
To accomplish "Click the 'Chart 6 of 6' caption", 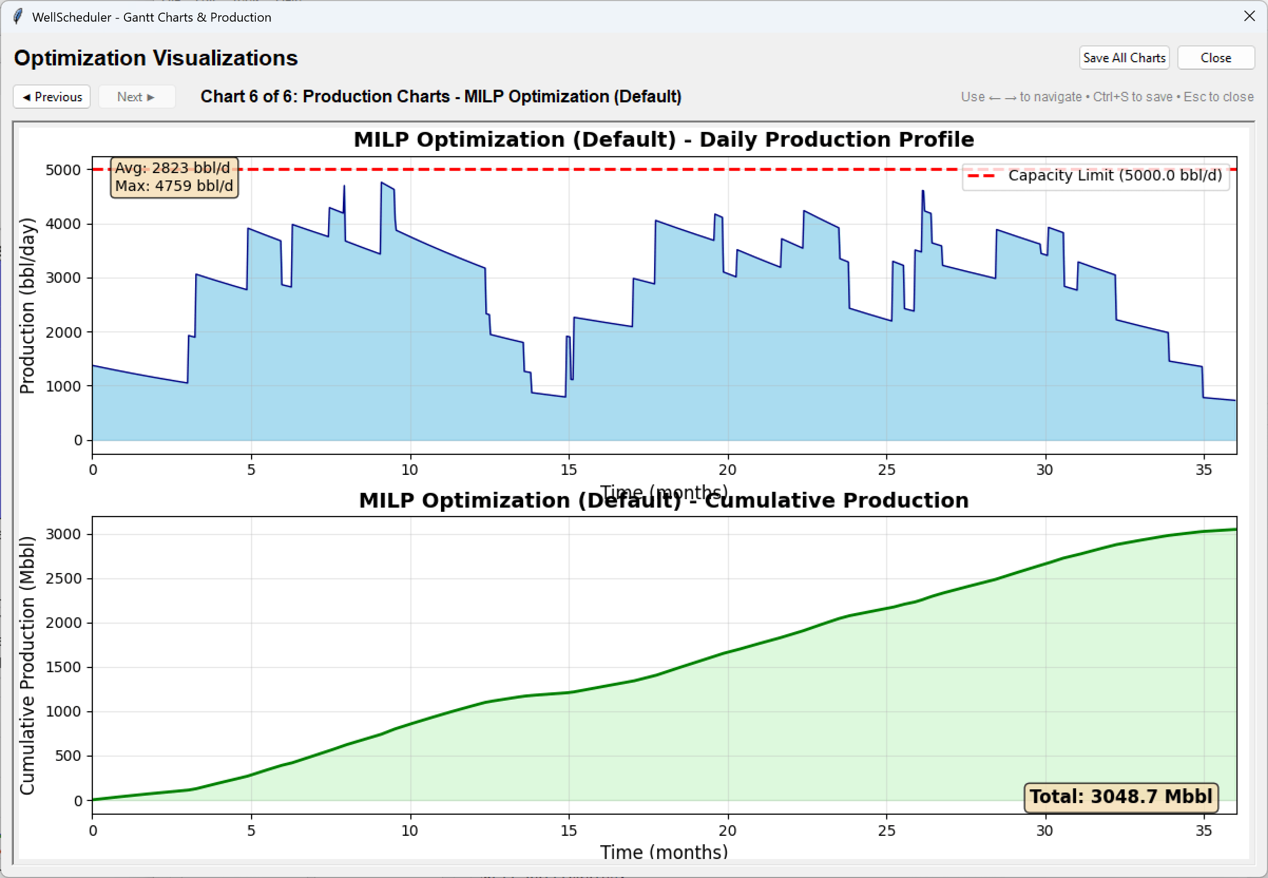I will (440, 97).
